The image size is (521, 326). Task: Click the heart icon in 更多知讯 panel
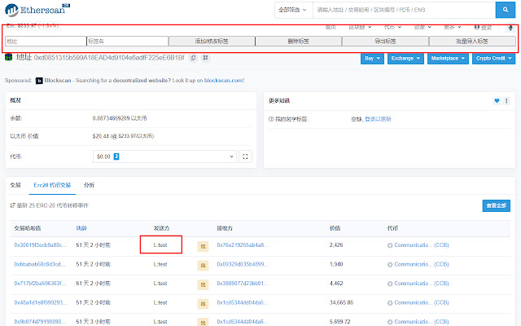[x=497, y=100]
